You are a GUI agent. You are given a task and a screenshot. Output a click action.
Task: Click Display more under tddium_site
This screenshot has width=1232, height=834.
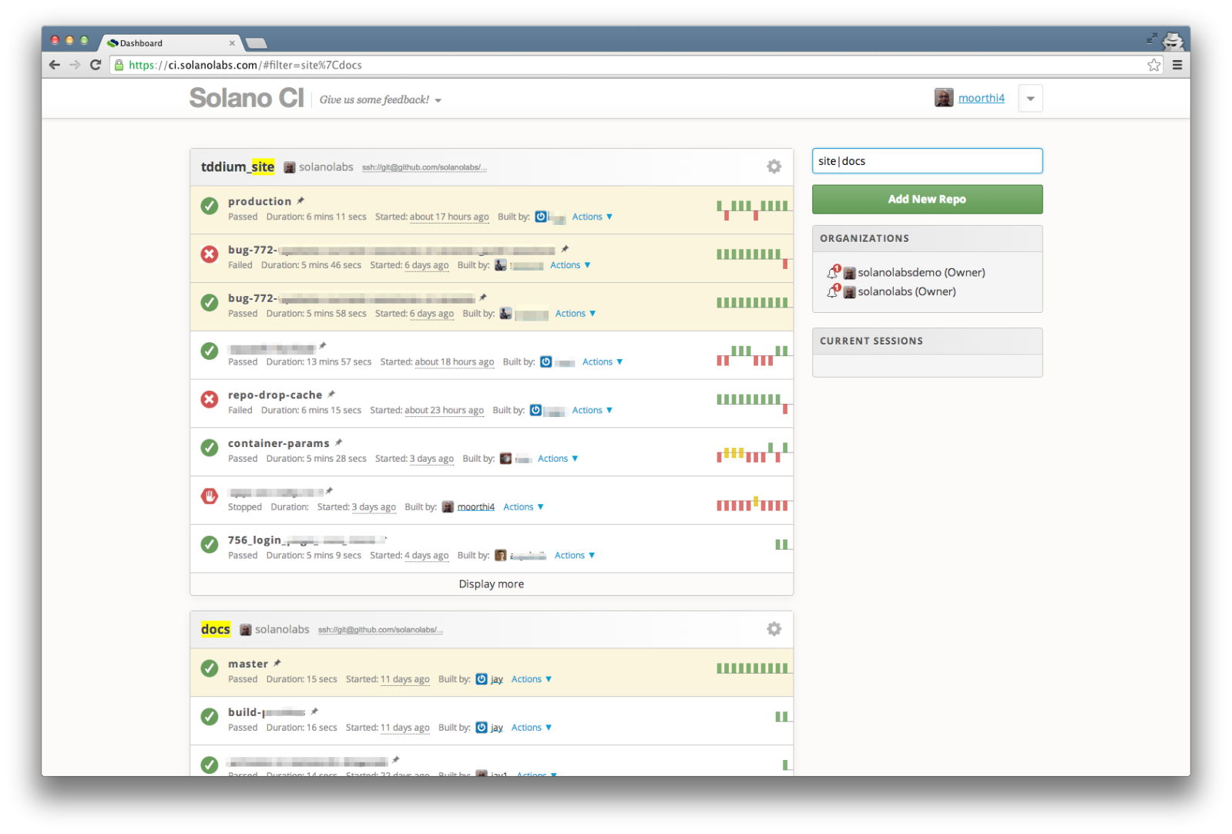point(492,583)
